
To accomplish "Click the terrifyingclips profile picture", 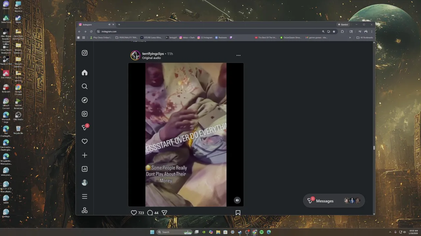I will point(135,55).
